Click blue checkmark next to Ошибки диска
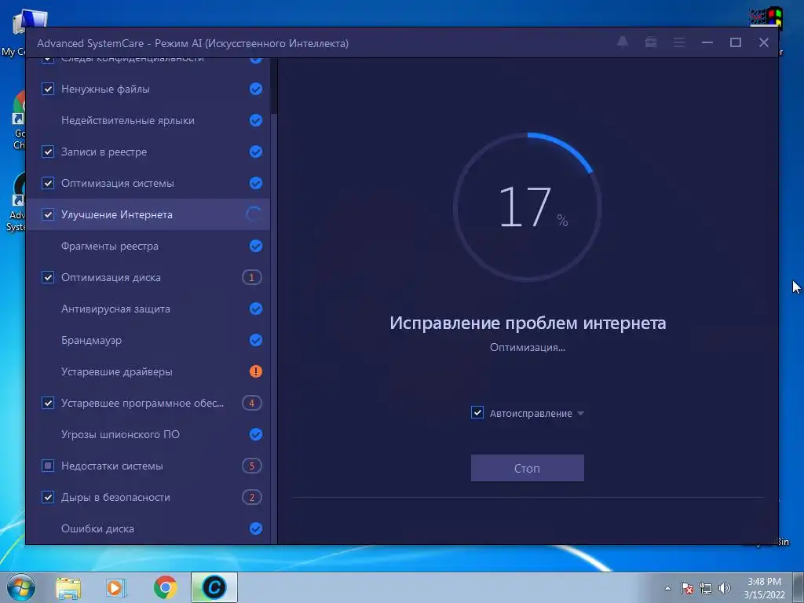The image size is (804, 603). (x=256, y=528)
